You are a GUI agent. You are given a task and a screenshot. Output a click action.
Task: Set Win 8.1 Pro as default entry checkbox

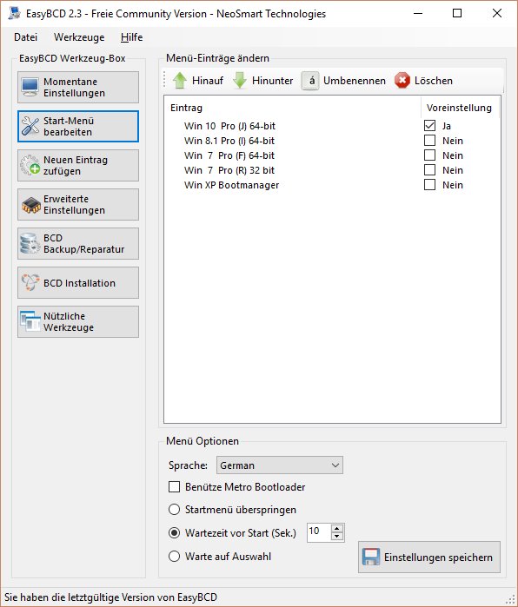[429, 140]
